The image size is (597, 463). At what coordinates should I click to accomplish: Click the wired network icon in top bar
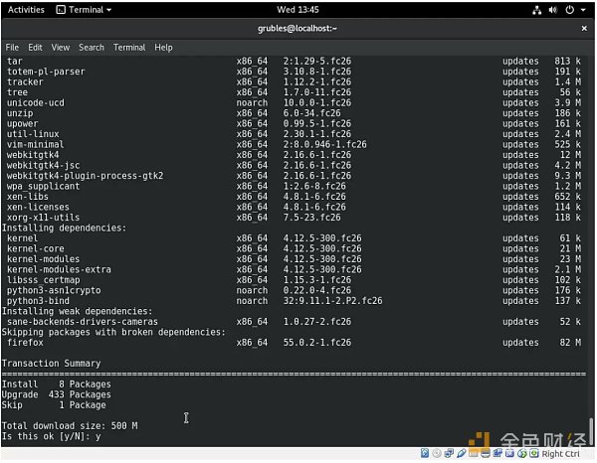pyautogui.click(x=538, y=9)
